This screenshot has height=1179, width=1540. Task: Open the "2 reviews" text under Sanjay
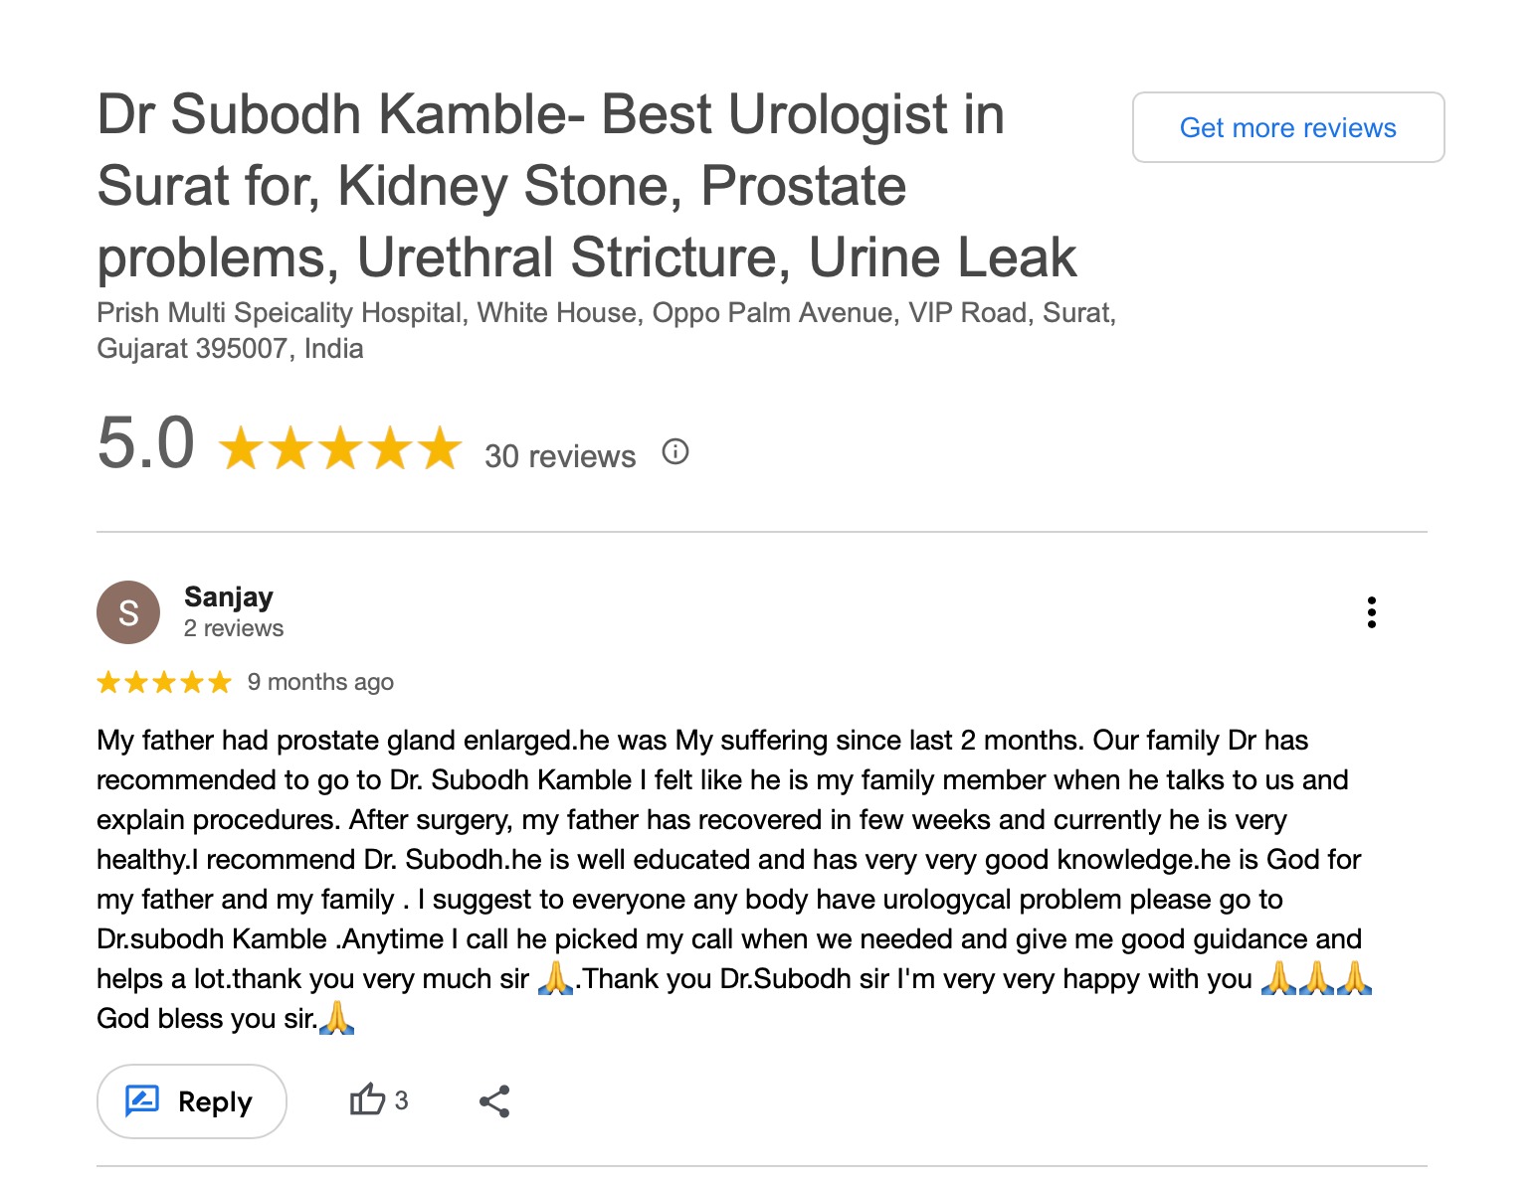click(233, 628)
